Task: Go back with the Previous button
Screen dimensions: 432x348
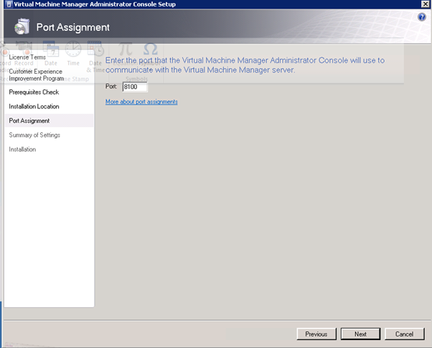Action: 316,334
